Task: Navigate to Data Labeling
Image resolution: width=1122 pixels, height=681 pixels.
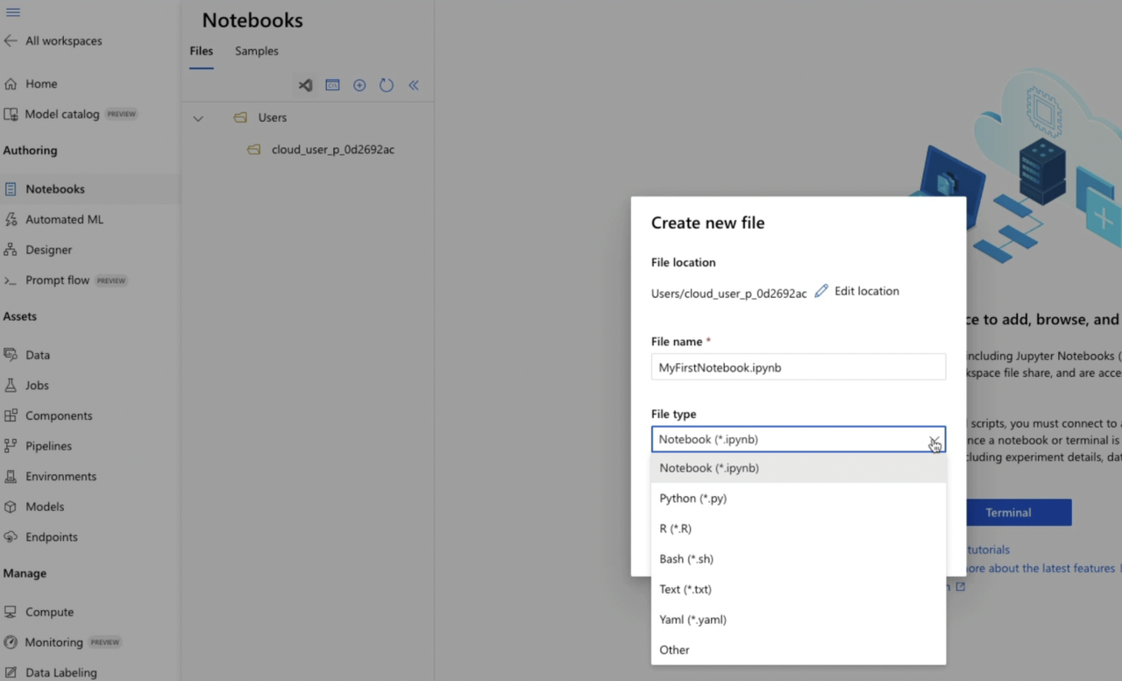Action: pos(60,672)
